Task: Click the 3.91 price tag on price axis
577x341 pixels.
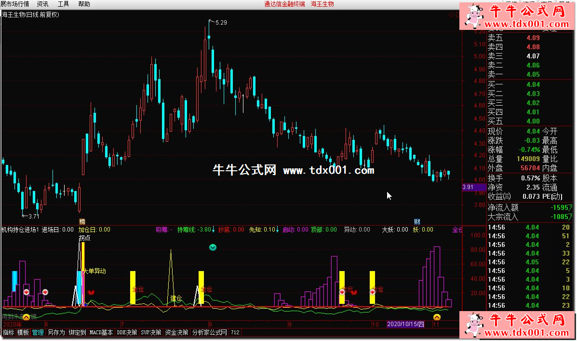Action: [474, 187]
